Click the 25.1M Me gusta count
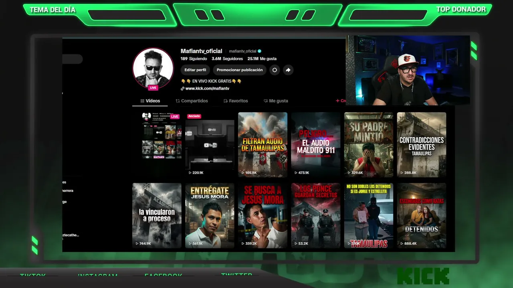The image size is (513, 288). pyautogui.click(x=262, y=59)
